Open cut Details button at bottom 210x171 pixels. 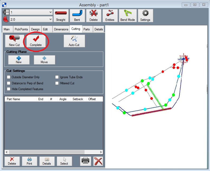pyautogui.click(x=47, y=161)
